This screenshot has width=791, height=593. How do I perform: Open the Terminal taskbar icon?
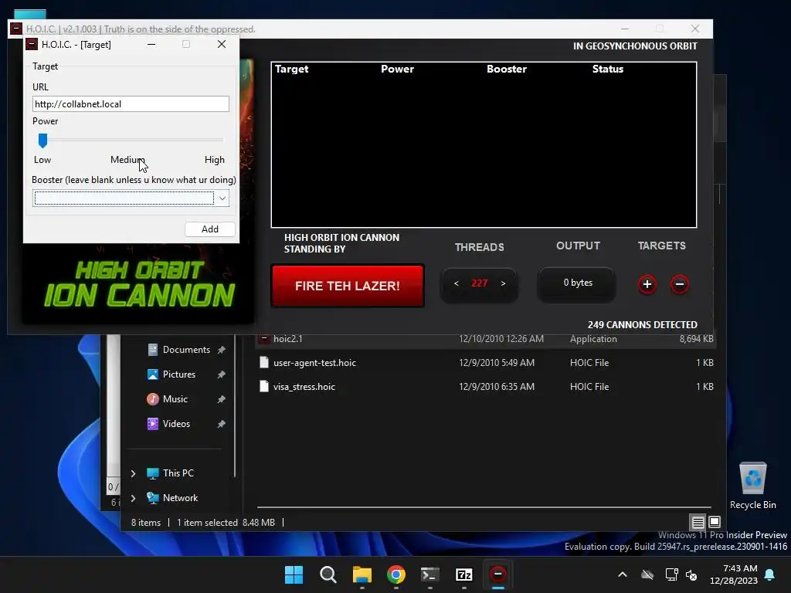click(x=429, y=574)
